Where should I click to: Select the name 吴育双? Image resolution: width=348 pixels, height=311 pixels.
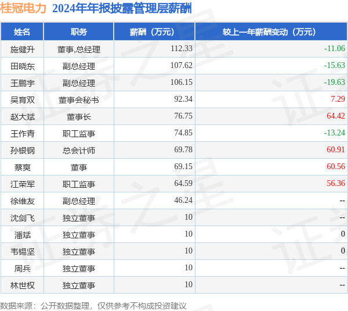click(23, 100)
